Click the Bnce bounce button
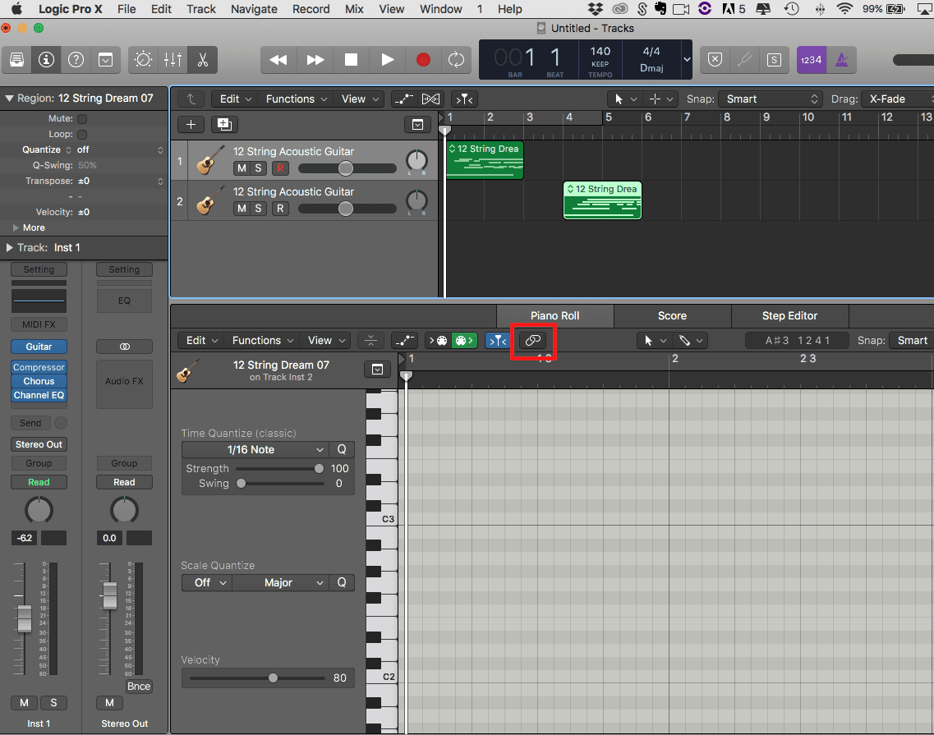 (x=139, y=687)
